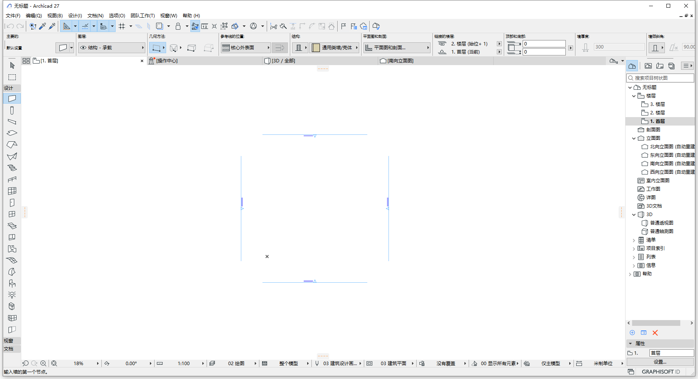Toggle the Gravity tool
Image resolution: width=698 pixels, height=379 pixels.
pos(178,26)
